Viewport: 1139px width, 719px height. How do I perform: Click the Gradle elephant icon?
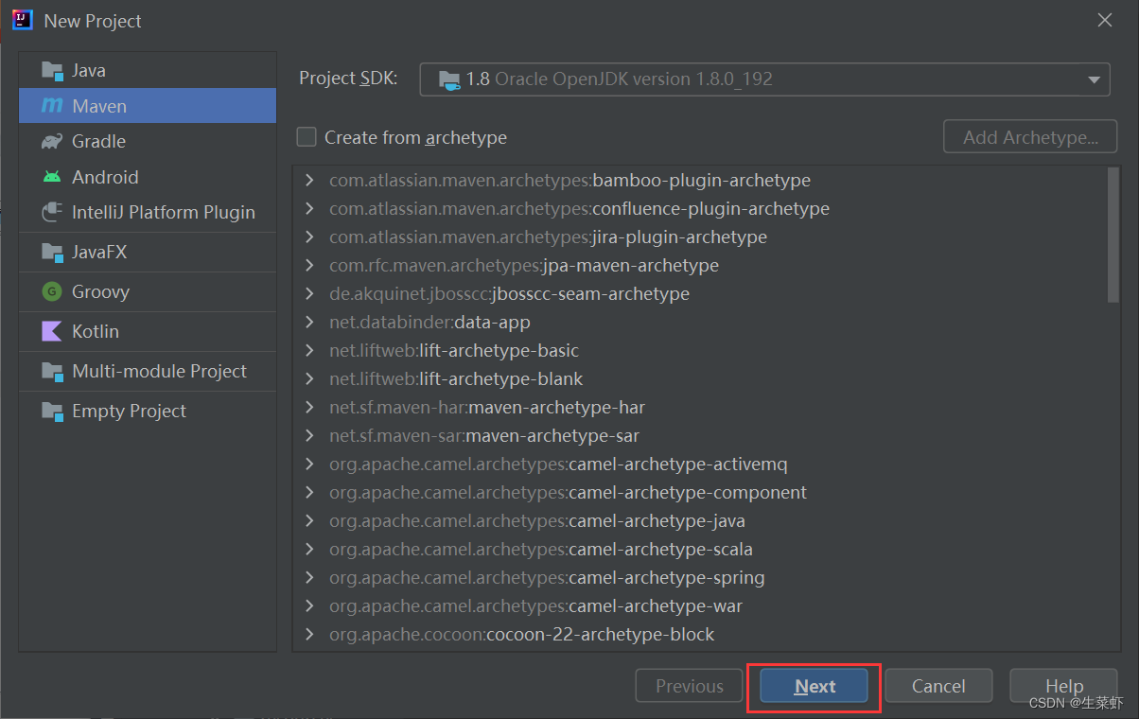pyautogui.click(x=52, y=141)
